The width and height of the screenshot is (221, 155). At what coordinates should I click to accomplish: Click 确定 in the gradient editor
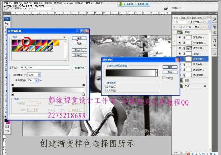(79, 38)
